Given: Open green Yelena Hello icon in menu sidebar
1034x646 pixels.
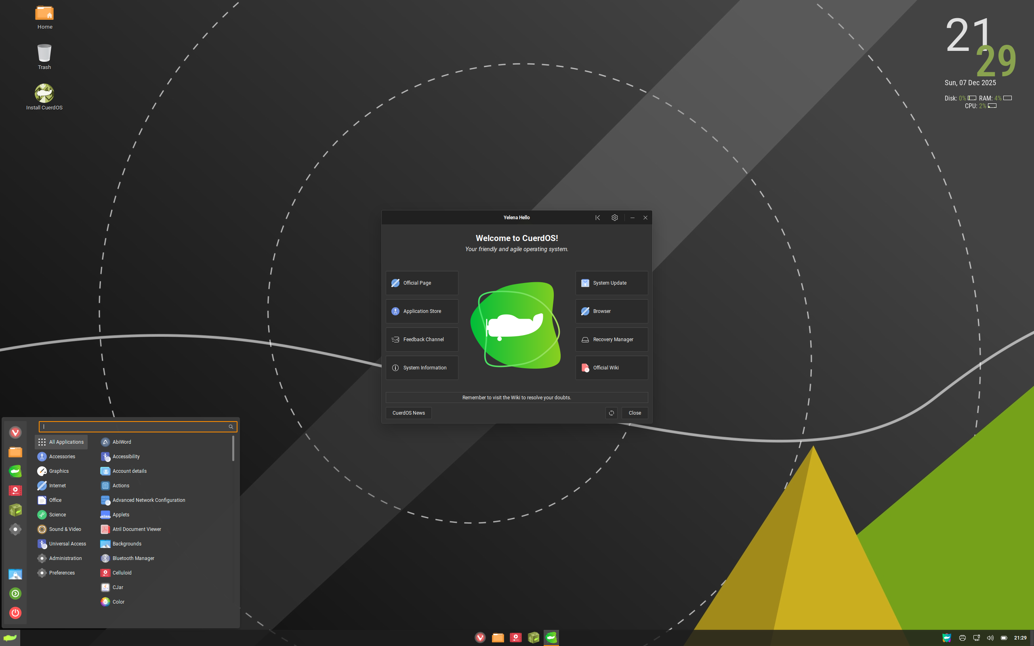Looking at the screenshot, I should pos(15,471).
